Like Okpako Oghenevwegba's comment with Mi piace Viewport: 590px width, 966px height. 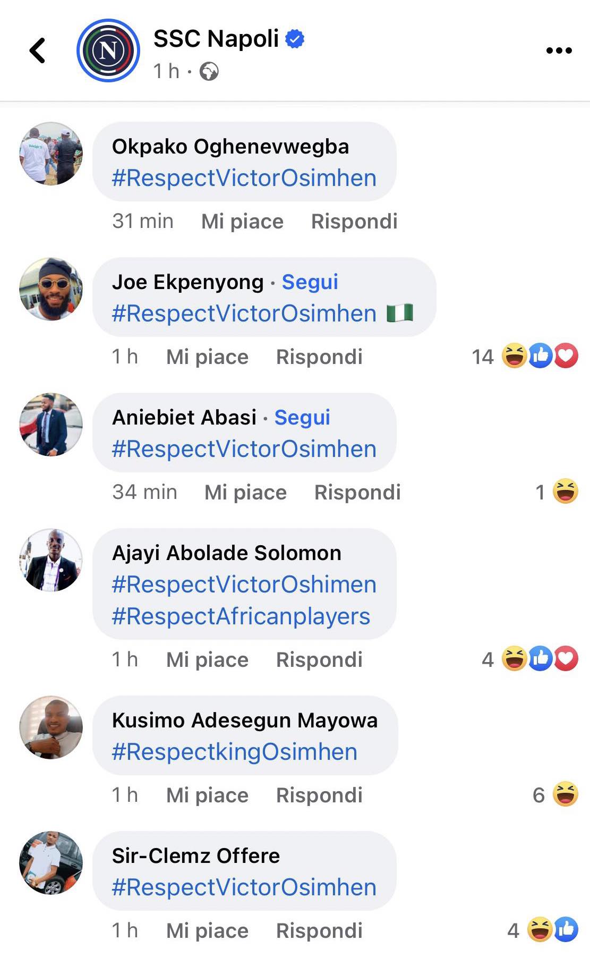point(242,222)
